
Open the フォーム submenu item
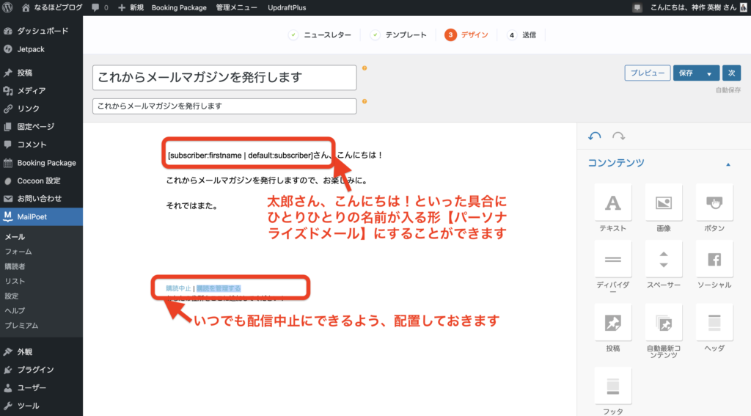tap(18, 252)
